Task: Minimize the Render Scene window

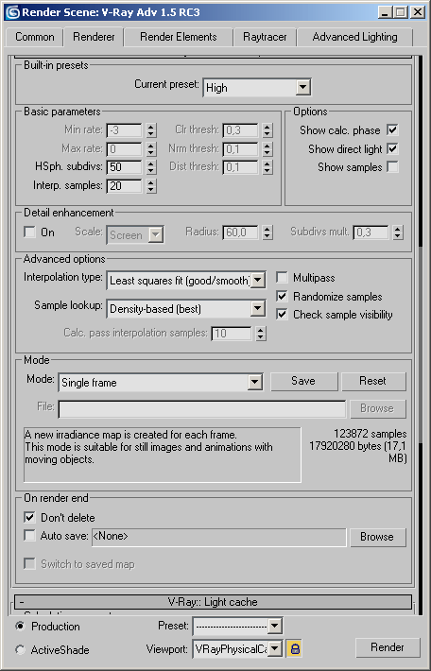Action: [386, 12]
